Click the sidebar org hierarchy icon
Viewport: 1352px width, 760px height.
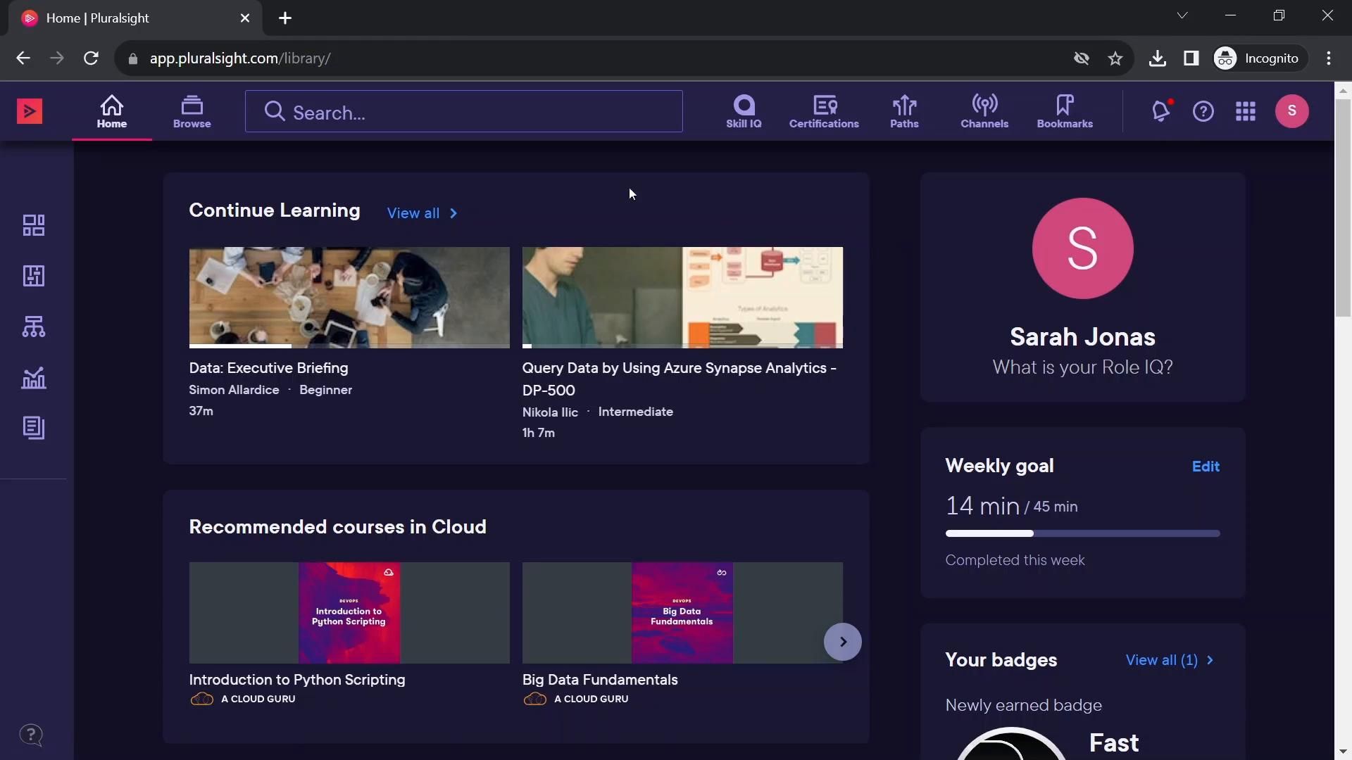point(34,327)
